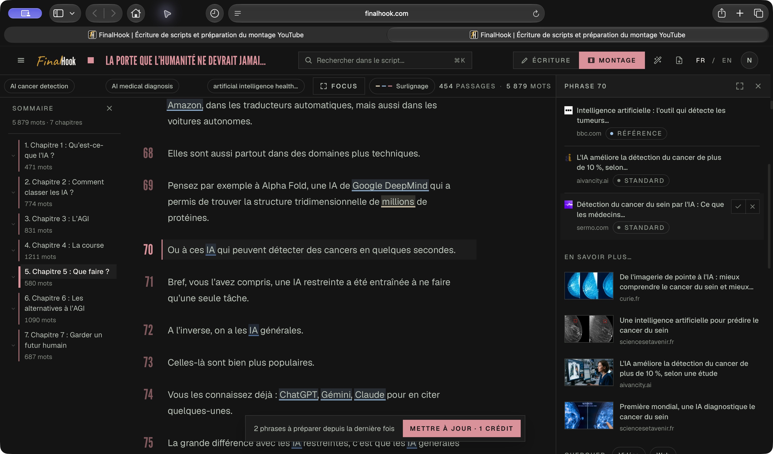Expand Chapitre 3 L'AGI chevron
Screen dimensions: 773x454
[x=13, y=224]
